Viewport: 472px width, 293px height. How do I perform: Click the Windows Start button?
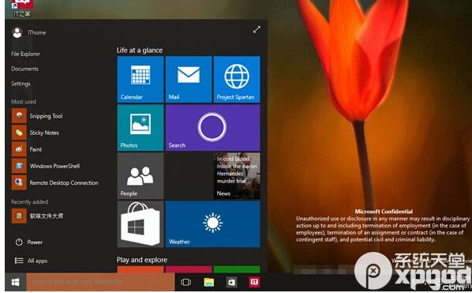[15, 282]
